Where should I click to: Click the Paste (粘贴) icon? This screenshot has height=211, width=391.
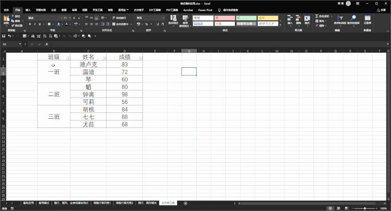[x=6, y=19]
